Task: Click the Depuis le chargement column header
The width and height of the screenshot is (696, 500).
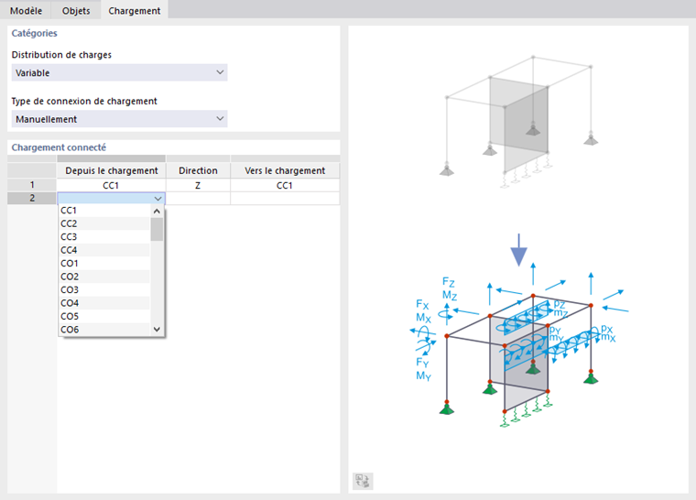Action: 112,170
